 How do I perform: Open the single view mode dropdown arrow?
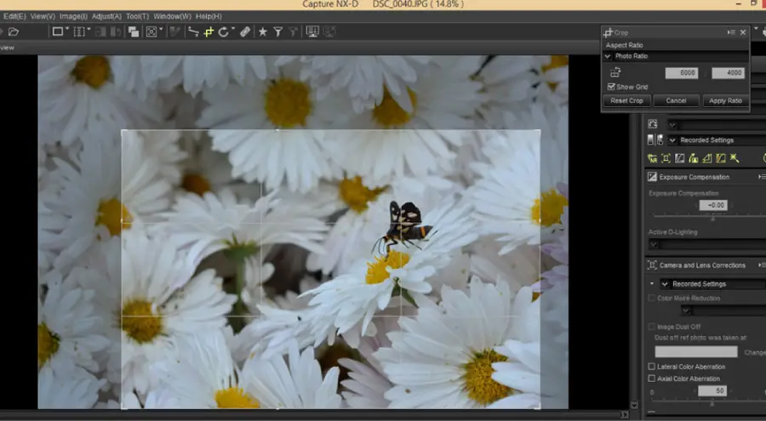(67, 29)
